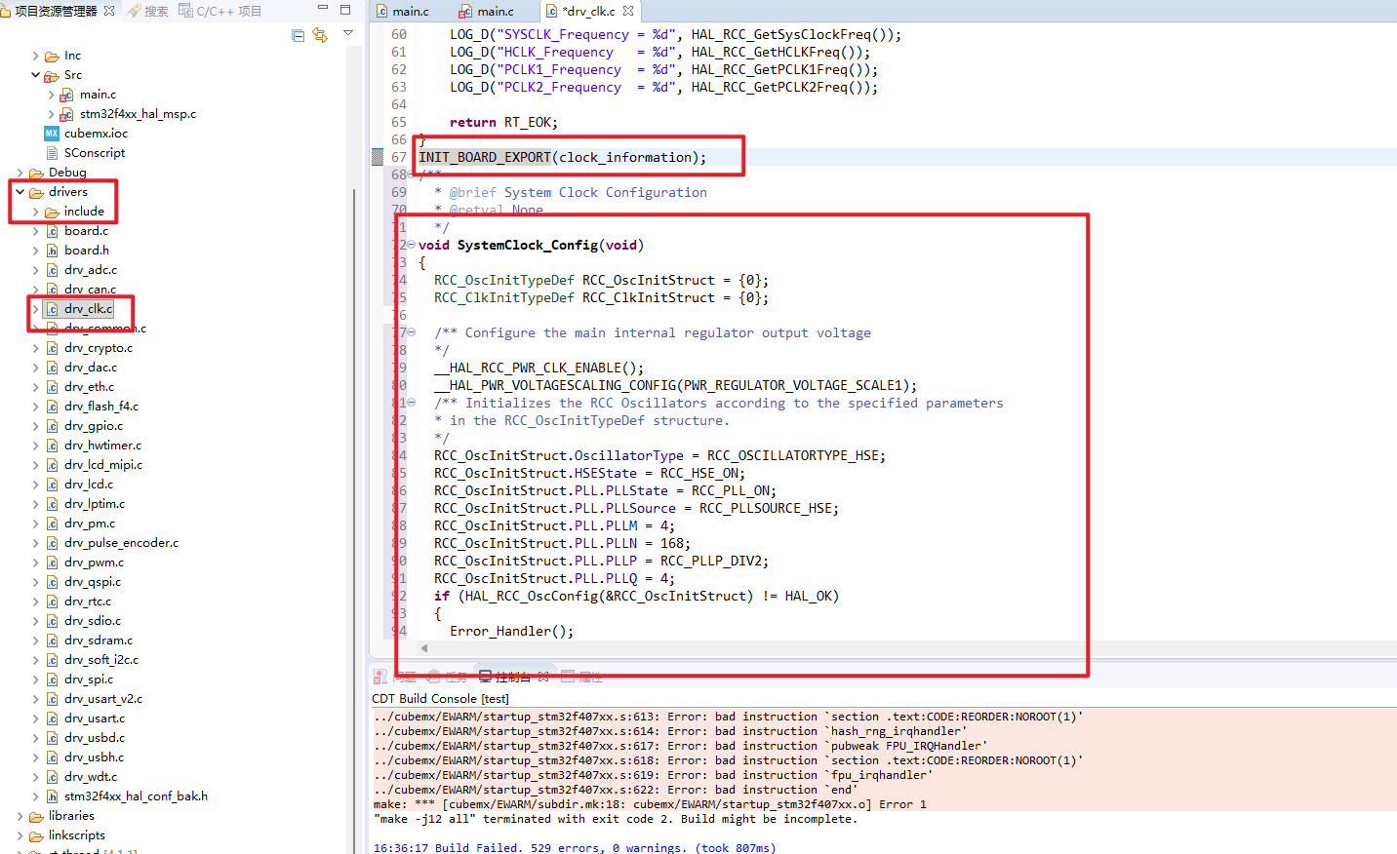1397x854 pixels.
Task: Expand stm32f4xx_hal_msp.c node
Action: tap(52, 114)
